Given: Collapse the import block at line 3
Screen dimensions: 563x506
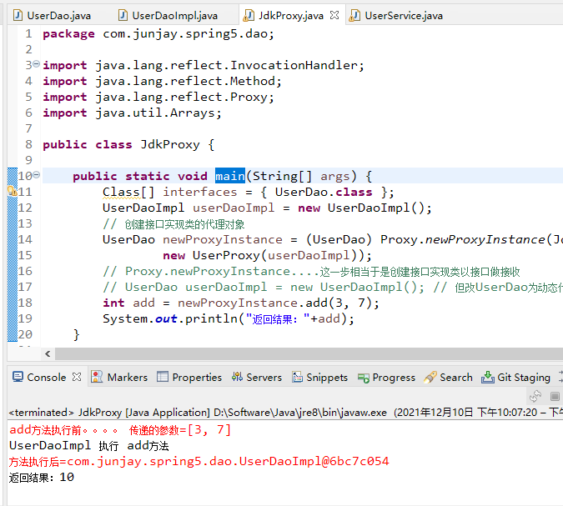Looking at the screenshot, I should 36,64.
